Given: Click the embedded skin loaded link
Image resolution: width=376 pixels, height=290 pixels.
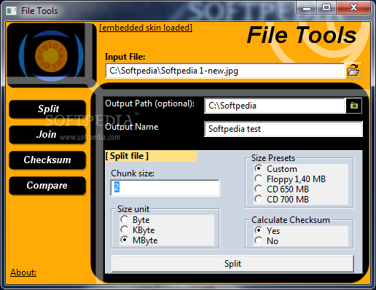Looking at the screenshot, I should coord(146,28).
